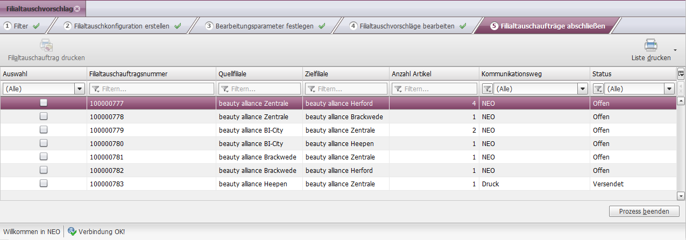Click the column chooser icon beside Status
The width and height of the screenshot is (686, 240).
[681, 74]
